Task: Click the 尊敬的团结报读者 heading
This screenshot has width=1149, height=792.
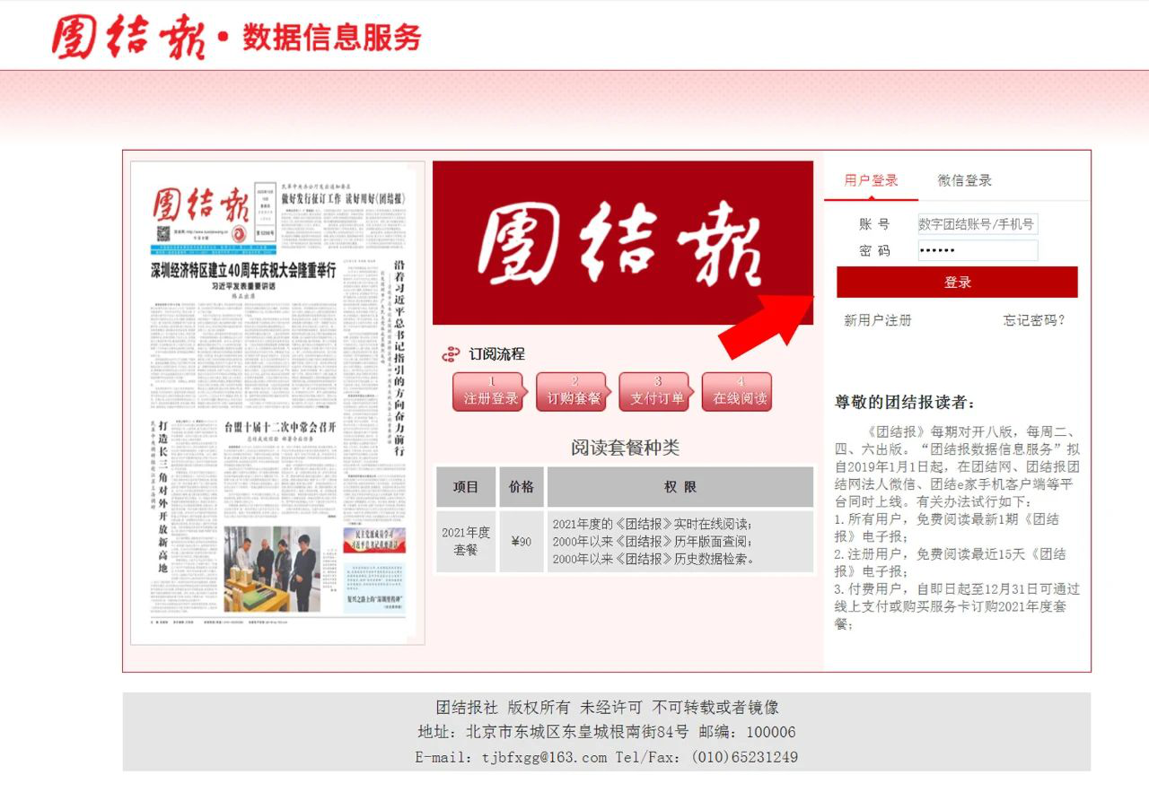Action: tap(905, 403)
